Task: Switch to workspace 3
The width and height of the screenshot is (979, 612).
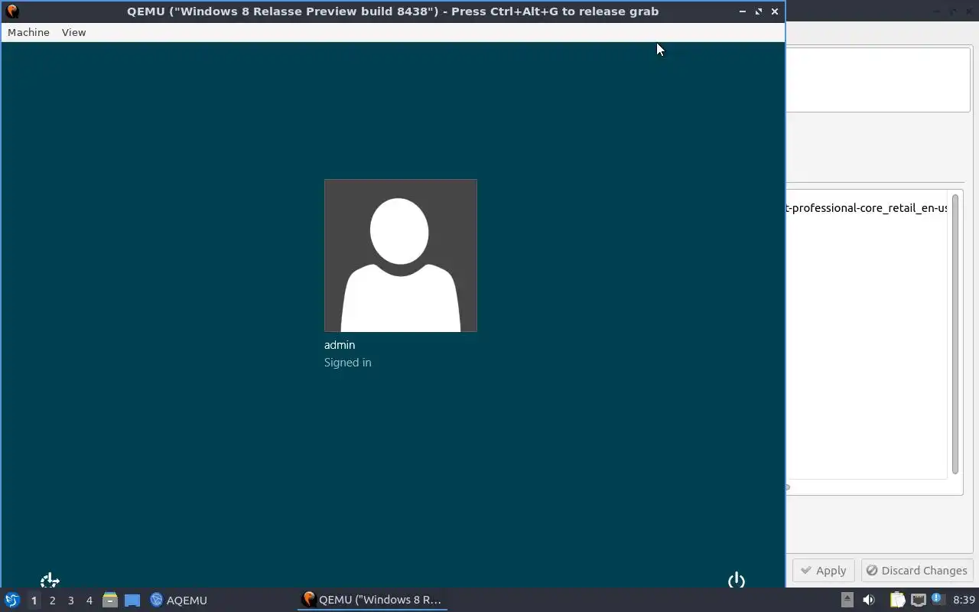Action: pyautogui.click(x=70, y=601)
